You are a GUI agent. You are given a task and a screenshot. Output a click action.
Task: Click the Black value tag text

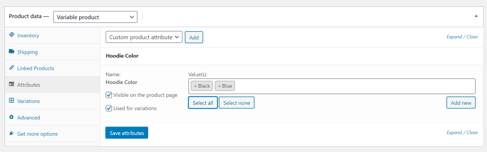coord(204,86)
